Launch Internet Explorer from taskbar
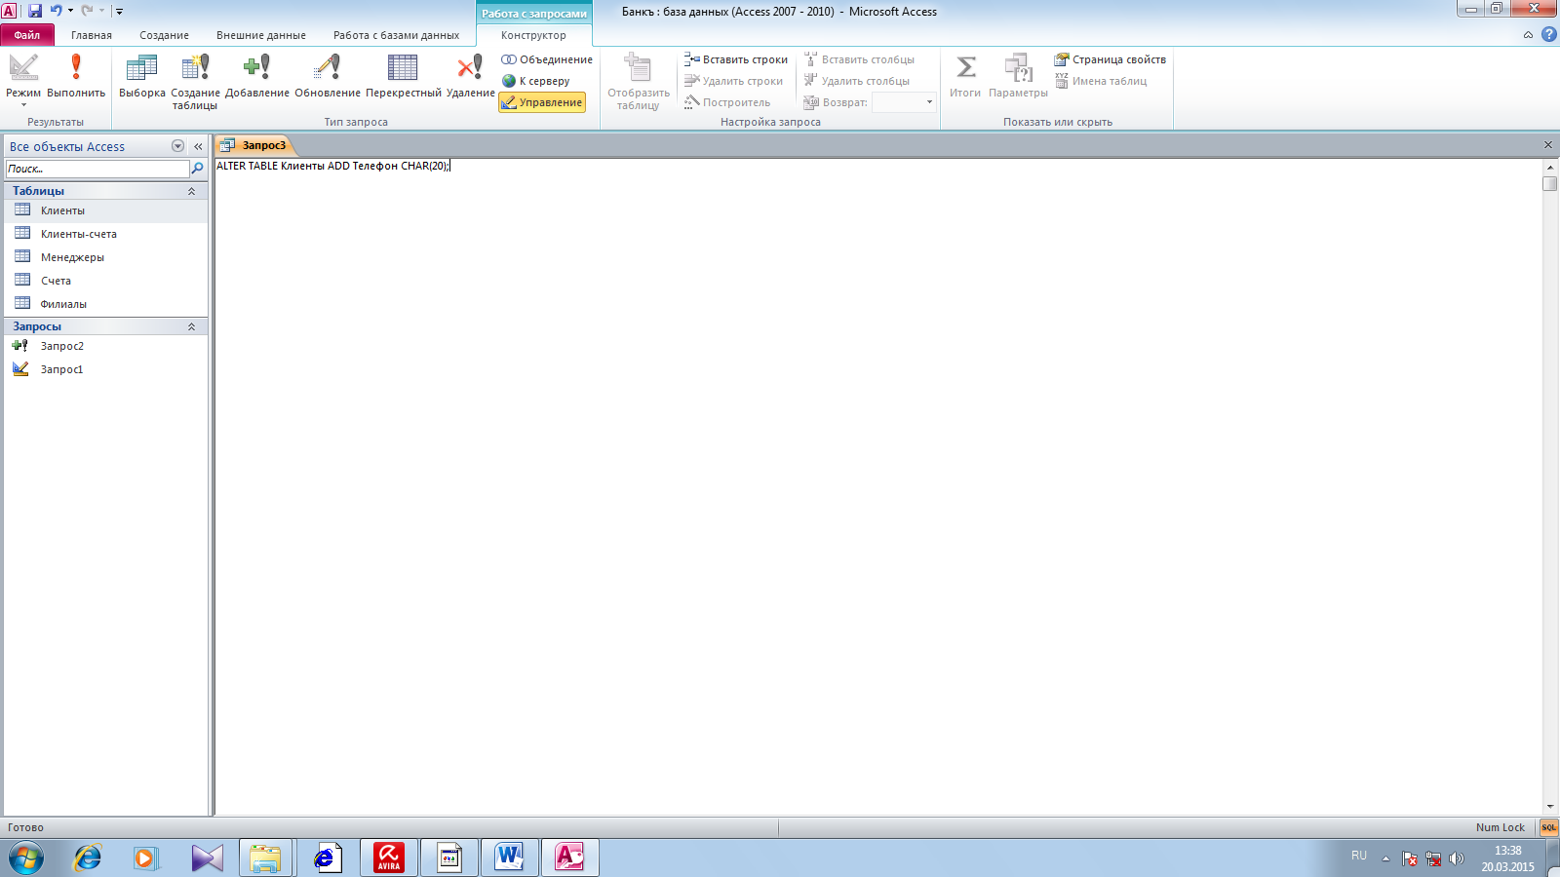The width and height of the screenshot is (1560, 877). click(x=88, y=858)
